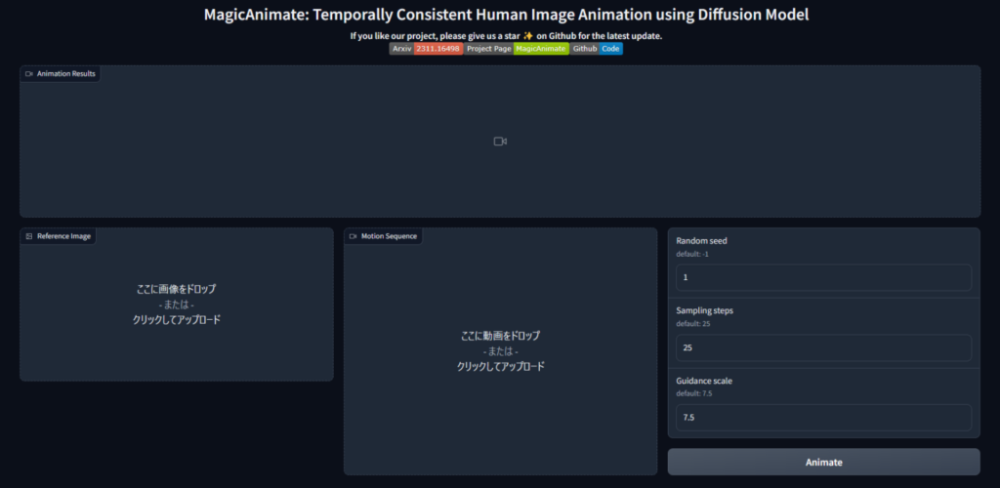Click the Guidance scale input field
The height and width of the screenshot is (488, 1000).
click(x=823, y=418)
